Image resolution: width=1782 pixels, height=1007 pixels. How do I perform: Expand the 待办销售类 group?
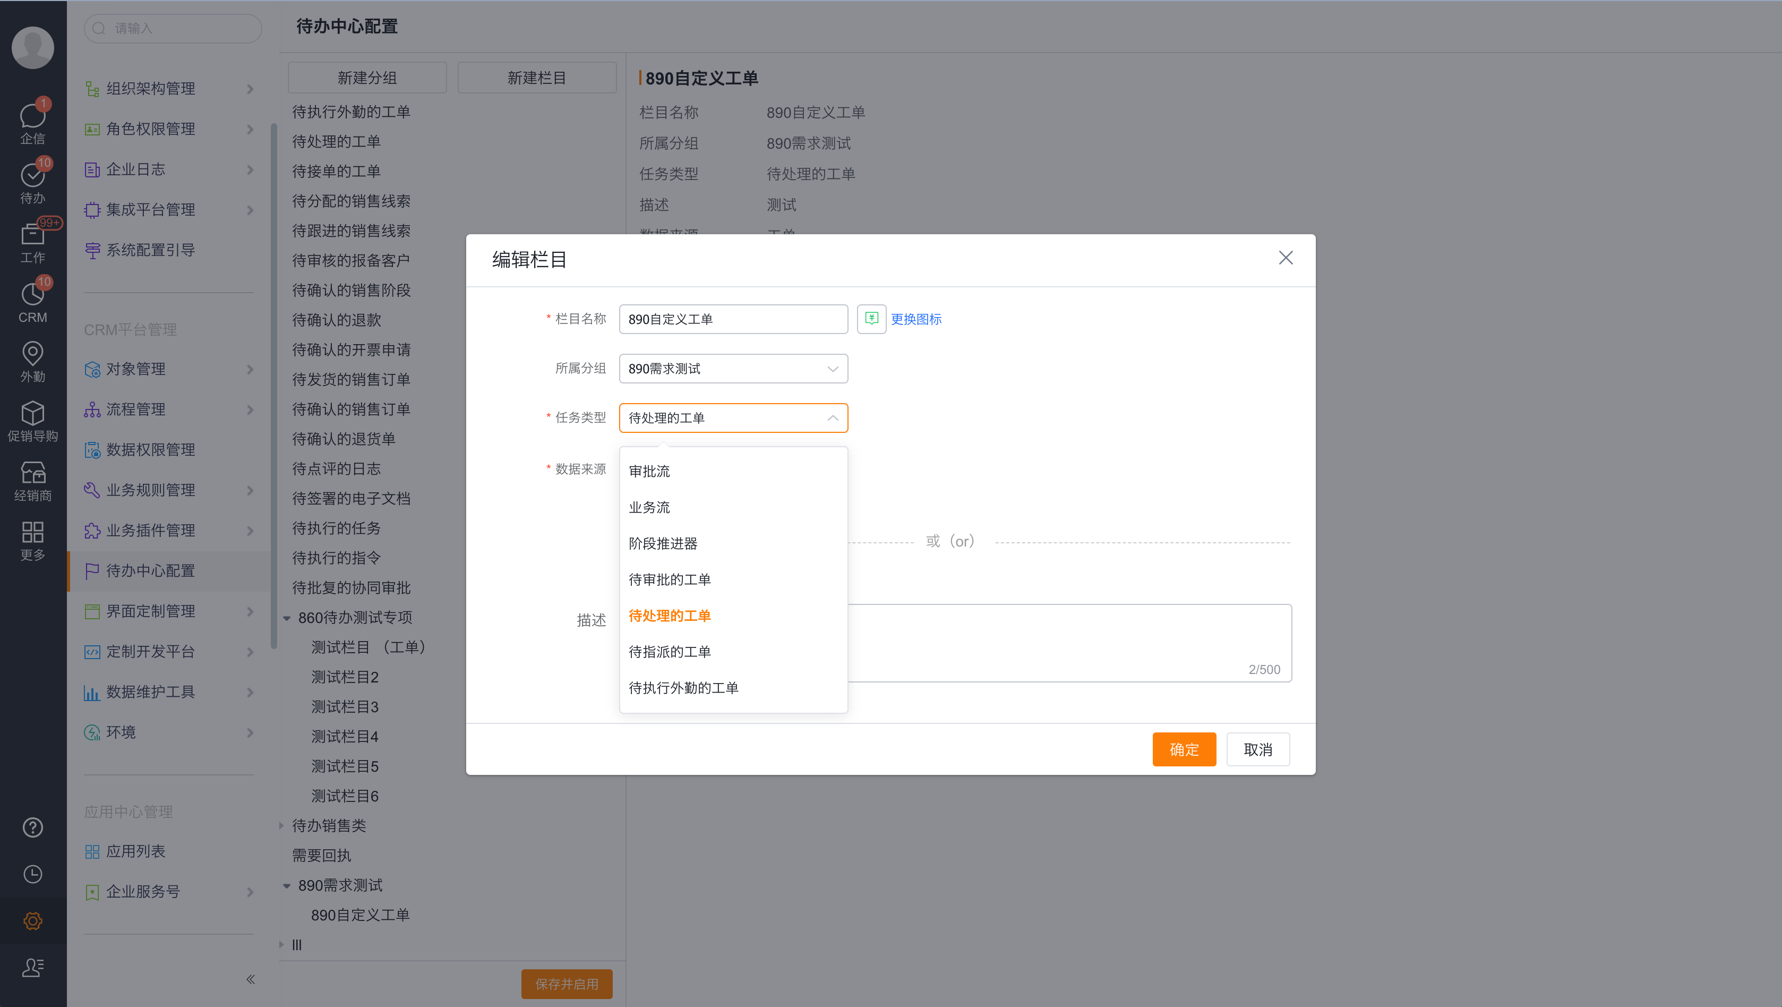(x=281, y=826)
